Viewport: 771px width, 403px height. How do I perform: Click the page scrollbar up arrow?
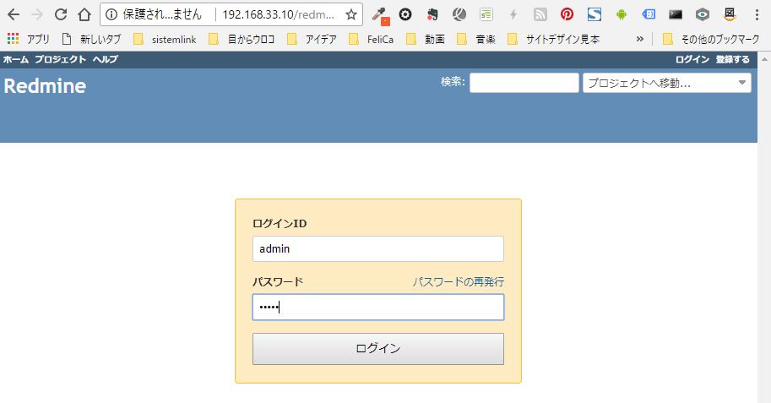tap(764, 58)
